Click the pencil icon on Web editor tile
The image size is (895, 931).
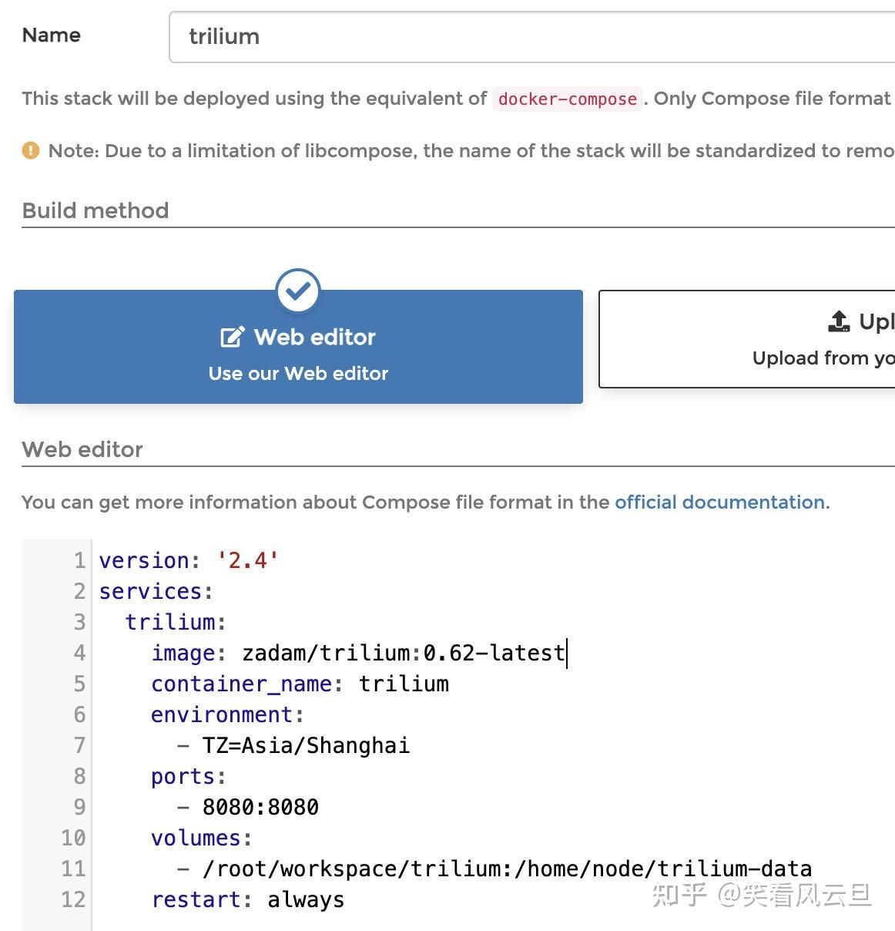click(x=231, y=335)
